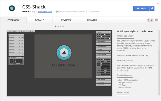This screenshot has width=161, height=101.
Task: Click the width slider in the VIEWPORT panel
Action: tap(18, 60)
